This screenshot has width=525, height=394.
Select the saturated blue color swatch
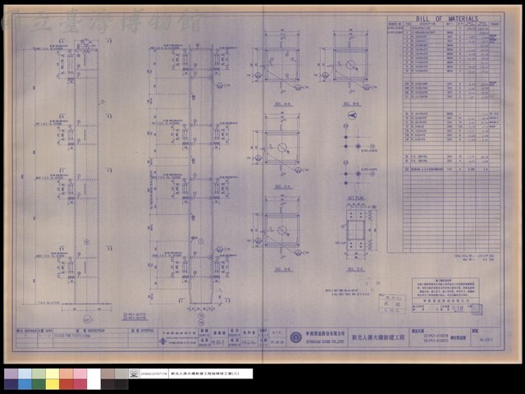pyautogui.click(x=25, y=384)
